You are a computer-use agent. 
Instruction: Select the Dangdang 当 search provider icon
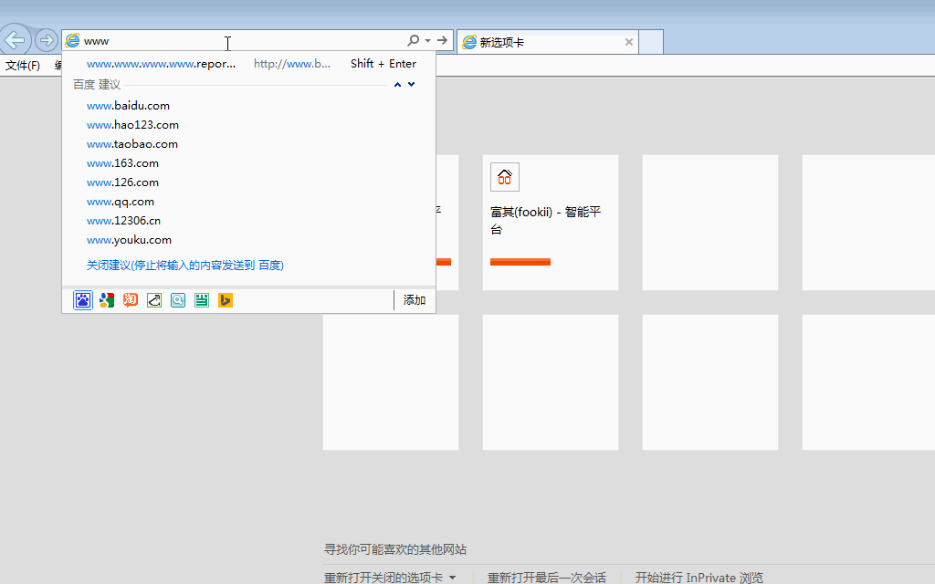click(202, 300)
